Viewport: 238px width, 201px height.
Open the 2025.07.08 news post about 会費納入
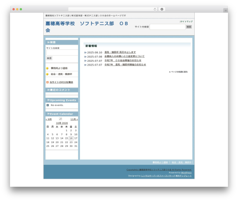pos(124,57)
